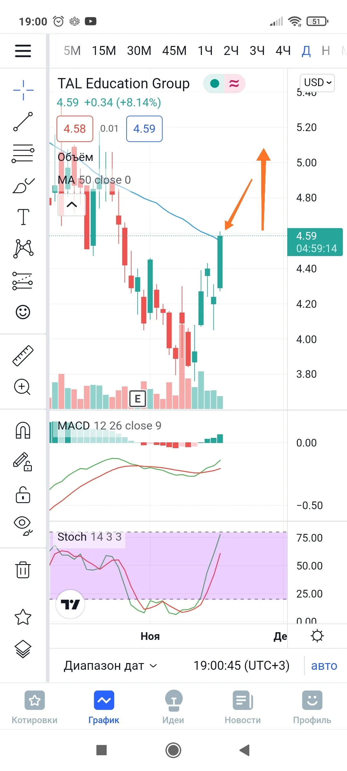
Task: Select the 30M timeframe
Action: coord(139,51)
